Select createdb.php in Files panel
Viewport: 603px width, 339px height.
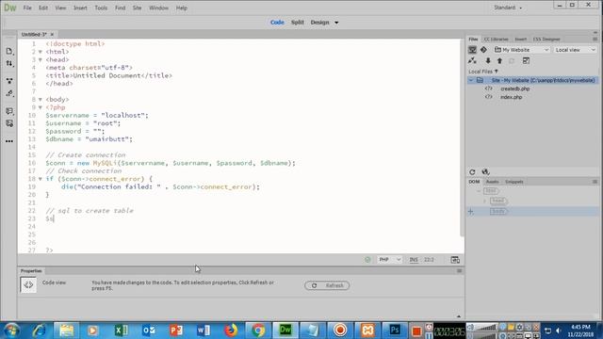(515, 89)
